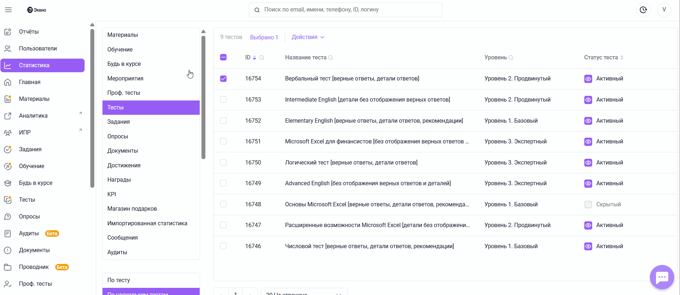Click the Выбрано 1 link
The image size is (680, 295).
pos(264,37)
